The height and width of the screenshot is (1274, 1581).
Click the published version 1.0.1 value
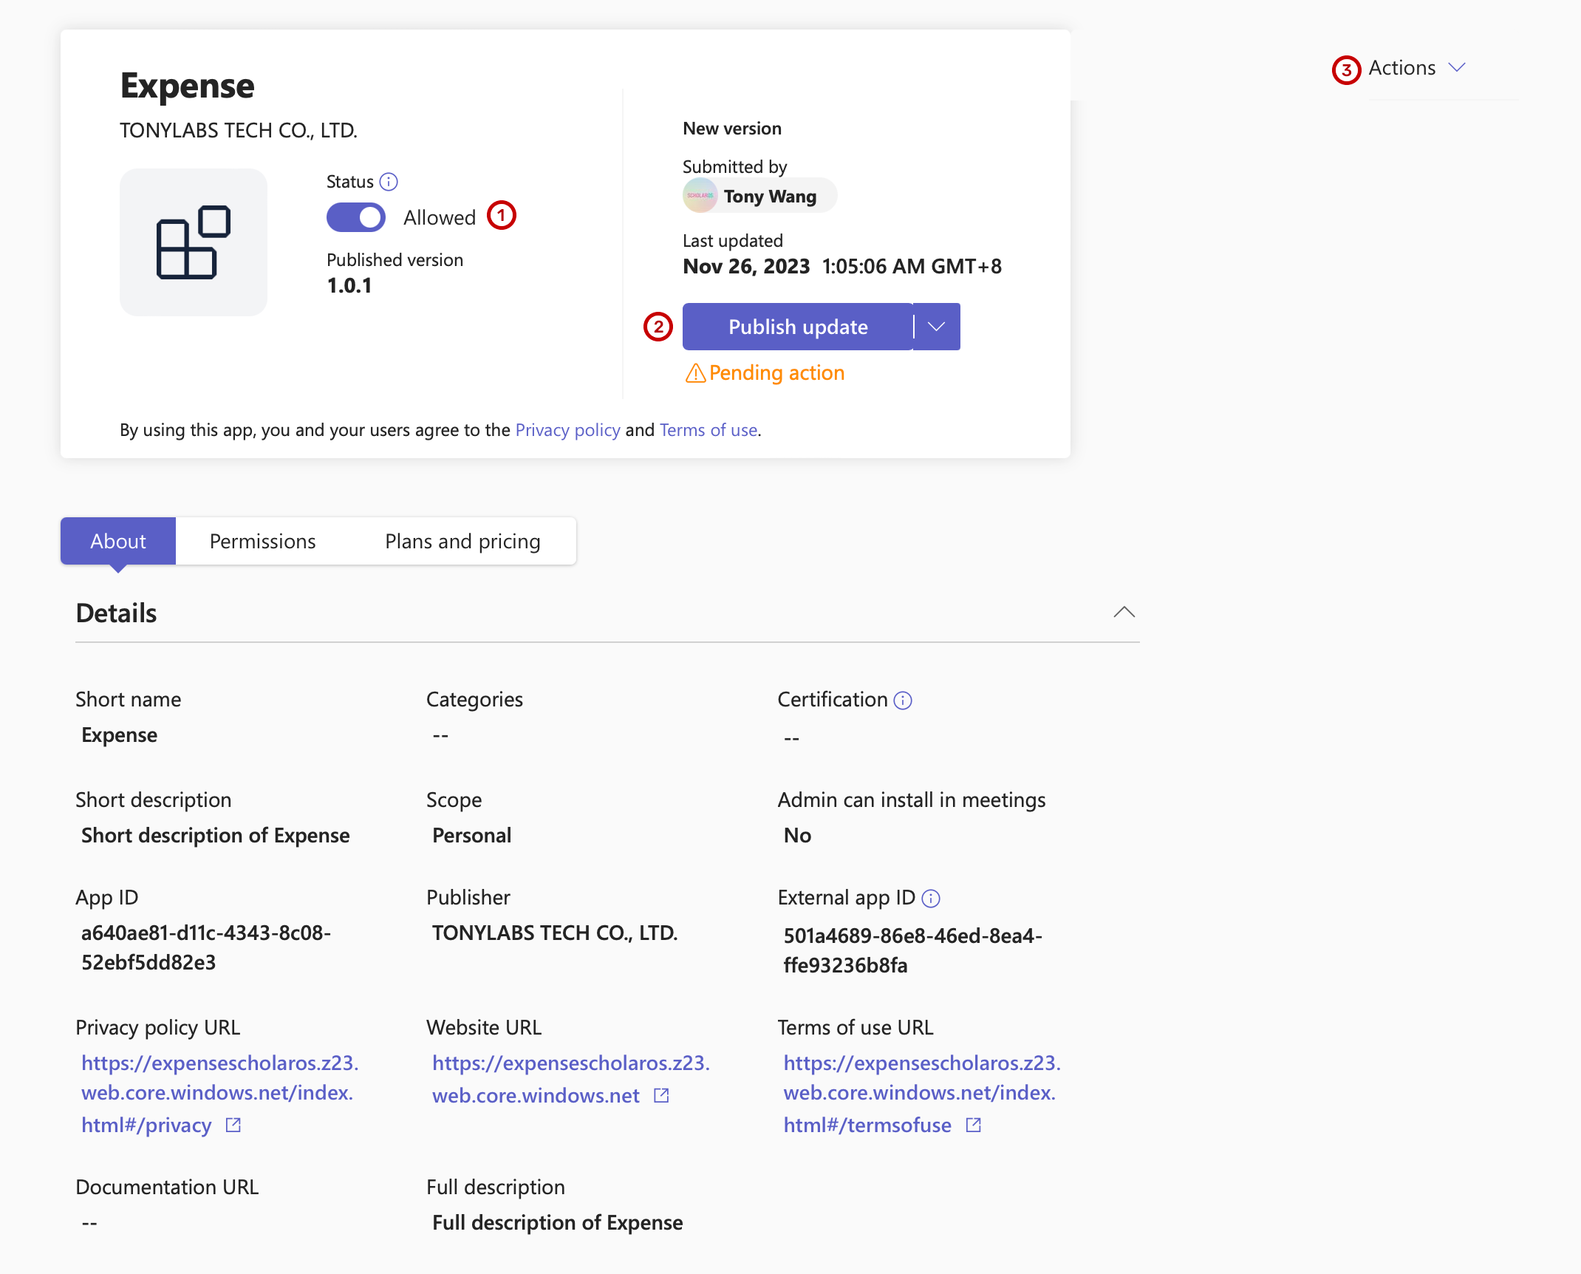click(x=349, y=286)
